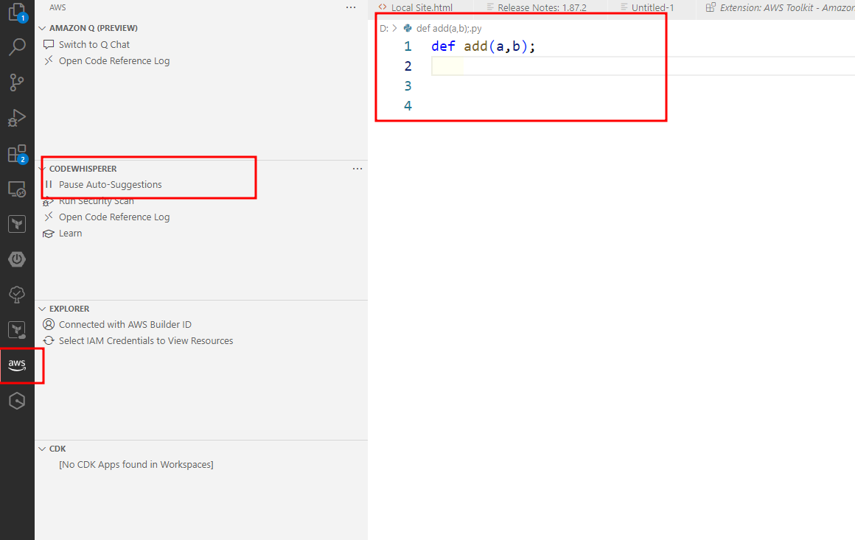The width and height of the screenshot is (855, 540).
Task: Click No CDK Apps found in Workspaces
Action: click(136, 465)
